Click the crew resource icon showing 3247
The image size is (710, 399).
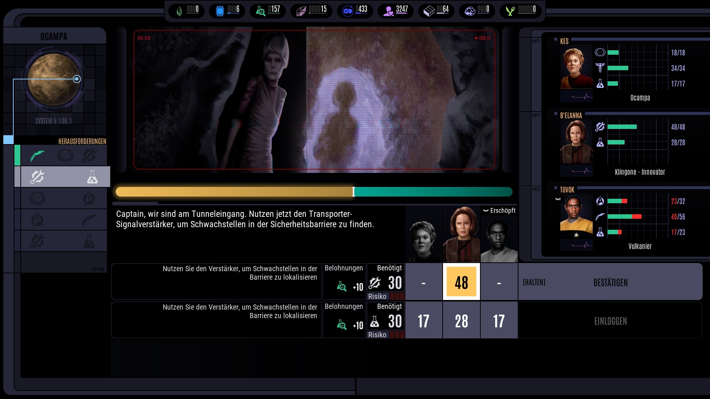click(x=388, y=11)
